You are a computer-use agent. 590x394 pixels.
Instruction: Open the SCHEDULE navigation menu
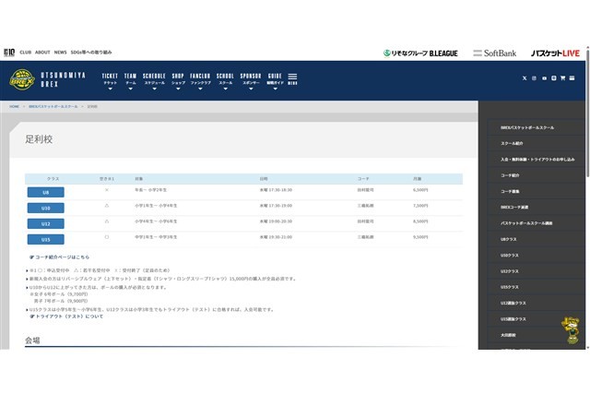(x=154, y=78)
